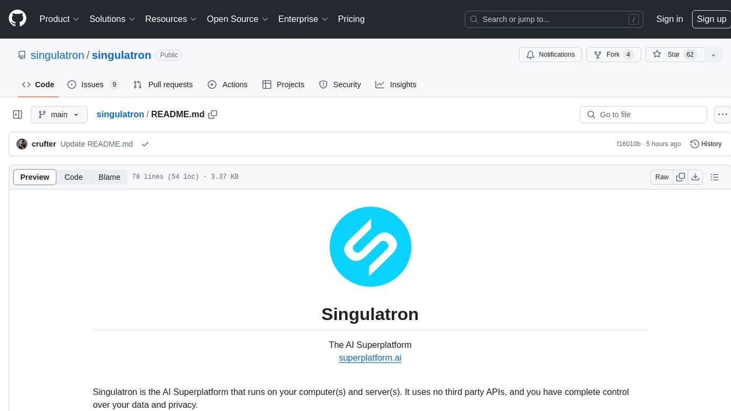Switch to the Projects tab

[x=283, y=84]
